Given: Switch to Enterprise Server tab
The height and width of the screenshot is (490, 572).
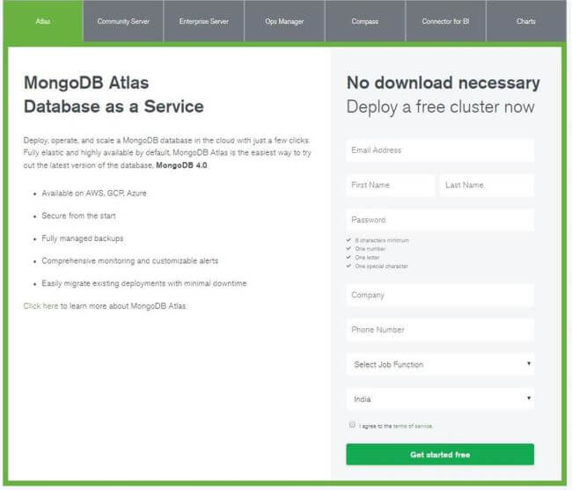Looking at the screenshot, I should point(204,21).
